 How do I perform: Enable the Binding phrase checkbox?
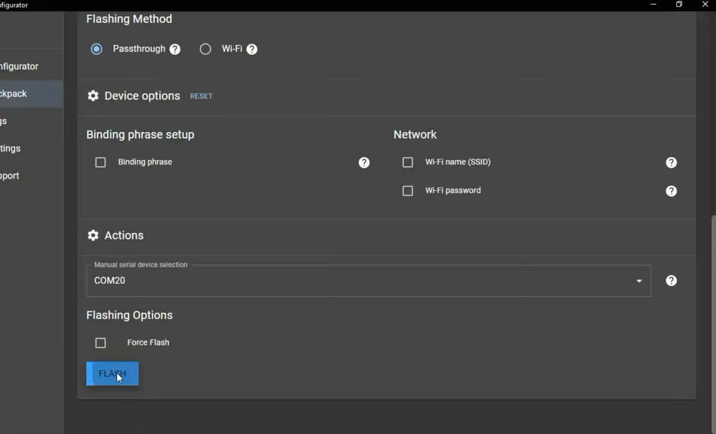100,162
